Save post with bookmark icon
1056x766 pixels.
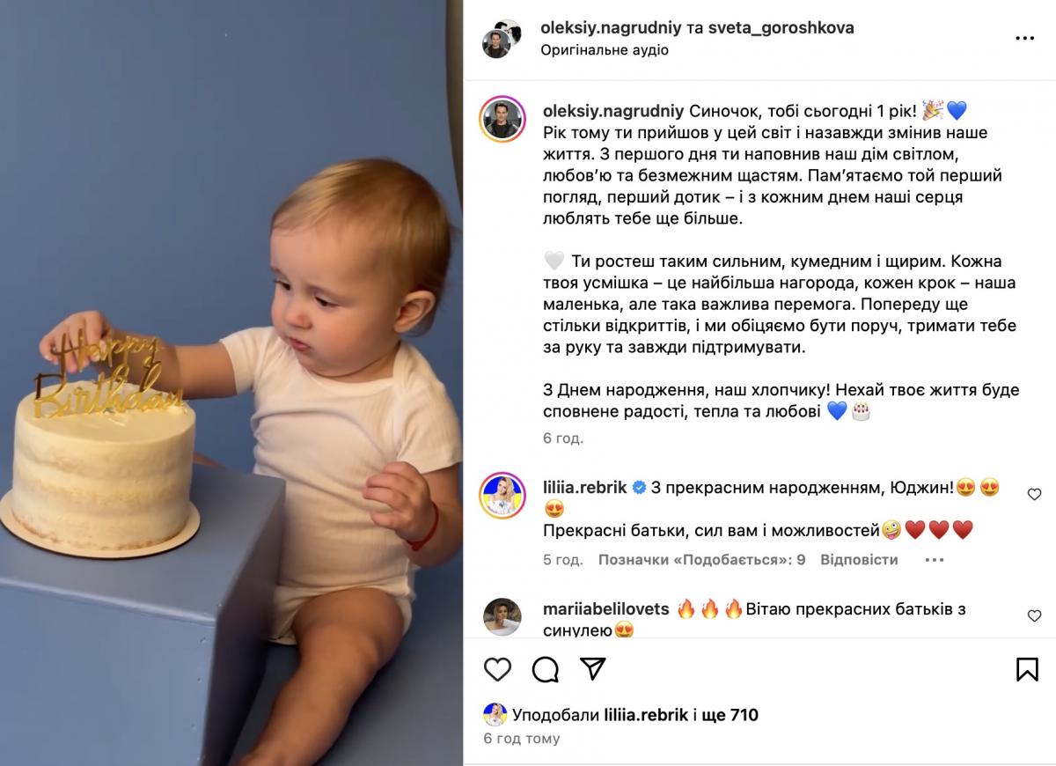[x=1027, y=669]
